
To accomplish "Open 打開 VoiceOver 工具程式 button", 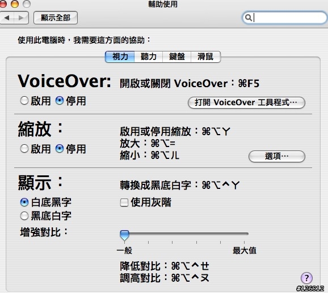I will [246, 102].
